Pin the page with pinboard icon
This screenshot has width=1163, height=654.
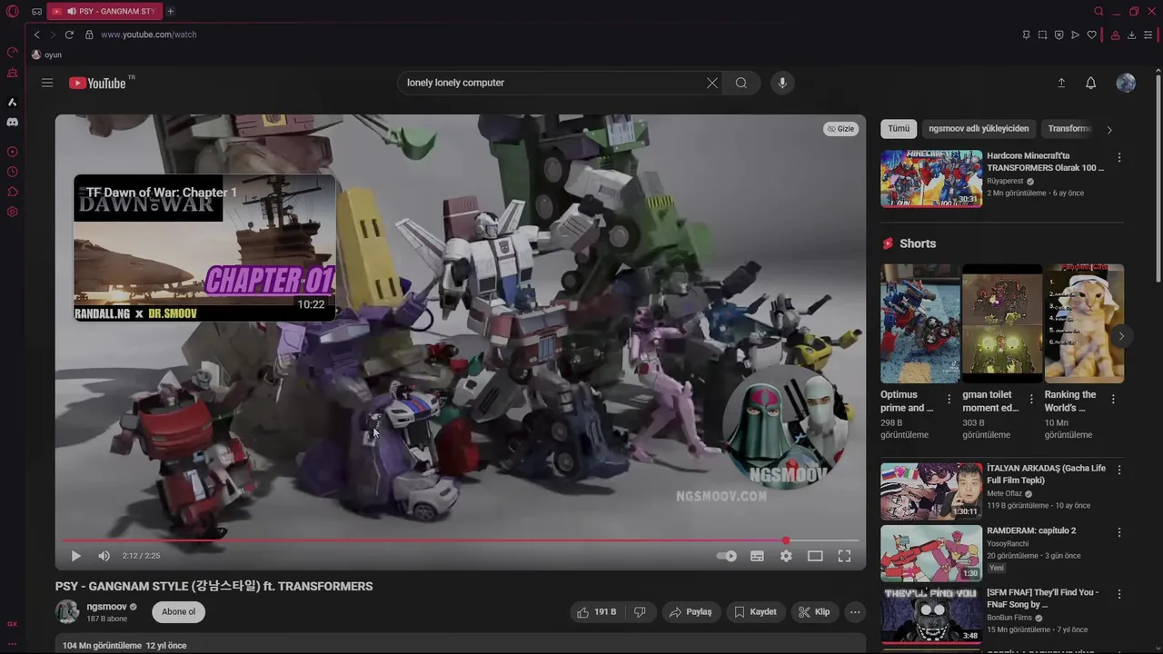pyautogui.click(x=1026, y=35)
